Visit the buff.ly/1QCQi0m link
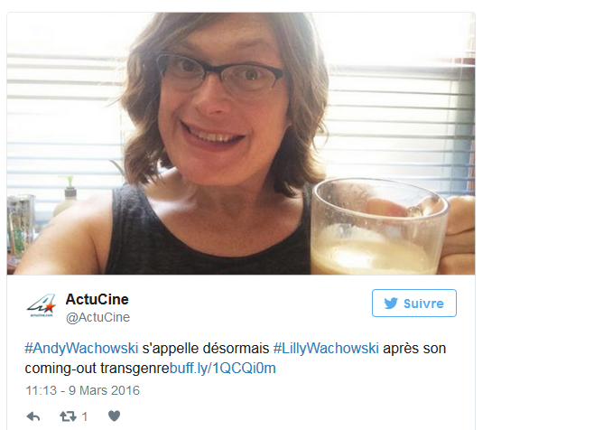594x430 pixels. coord(223,369)
